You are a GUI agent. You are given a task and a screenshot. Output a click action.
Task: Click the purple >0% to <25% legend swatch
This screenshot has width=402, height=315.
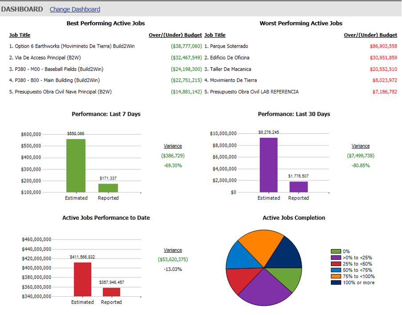(x=336, y=258)
